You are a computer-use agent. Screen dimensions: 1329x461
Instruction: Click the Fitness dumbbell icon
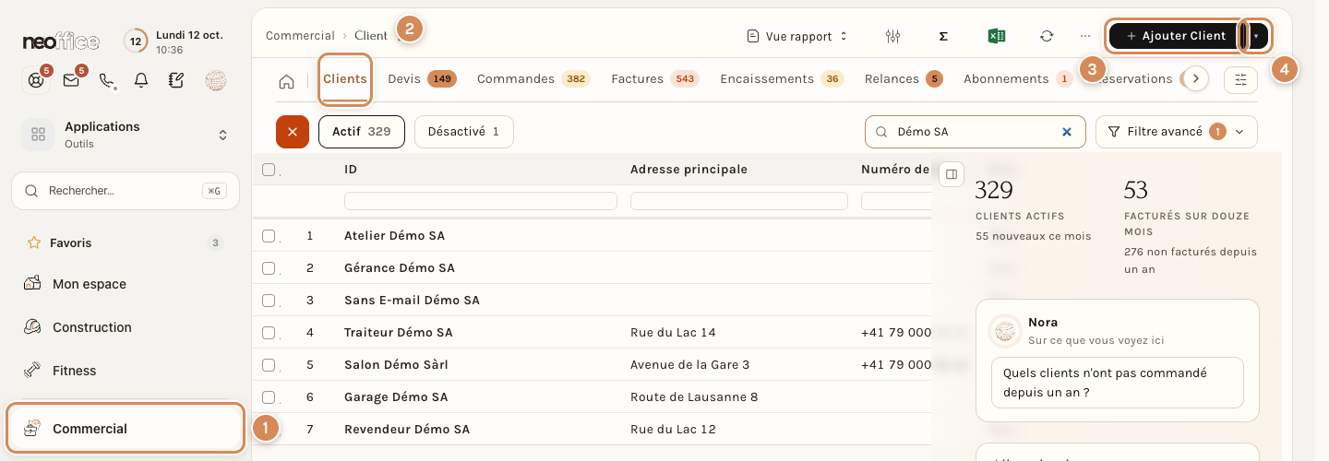(32, 371)
